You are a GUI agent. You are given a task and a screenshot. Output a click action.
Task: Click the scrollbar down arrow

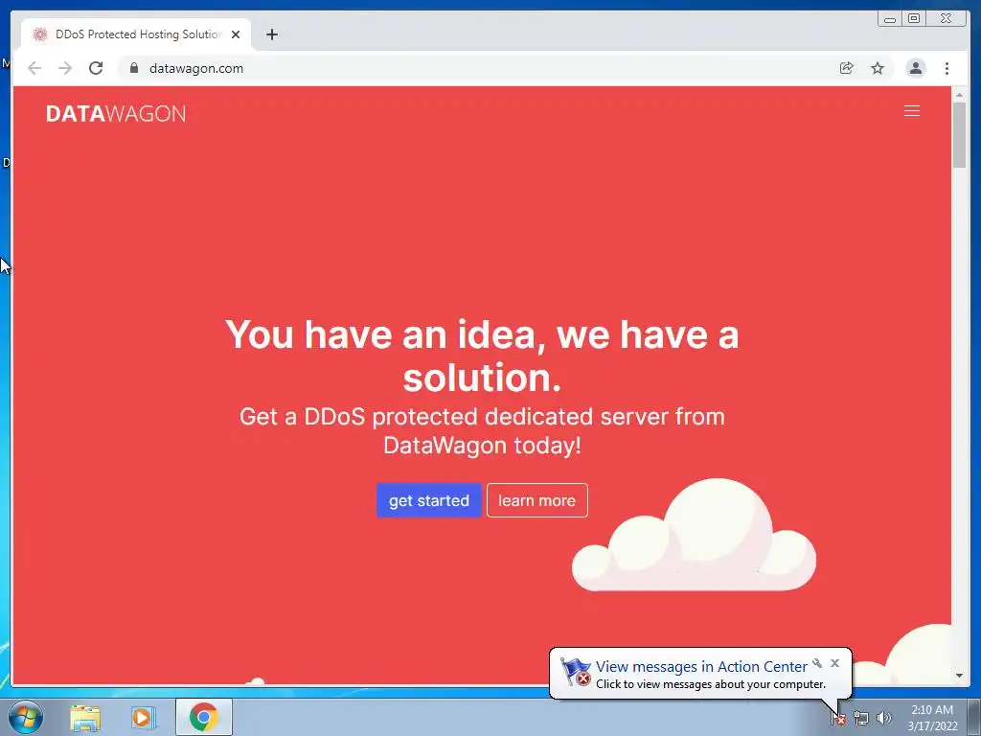pos(959,676)
